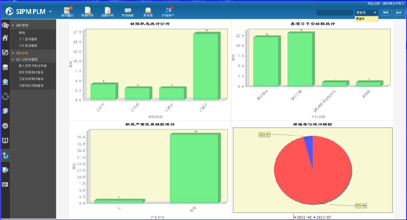Select the clipboard icon in left sidebar
407x220 pixels.
click(5, 82)
